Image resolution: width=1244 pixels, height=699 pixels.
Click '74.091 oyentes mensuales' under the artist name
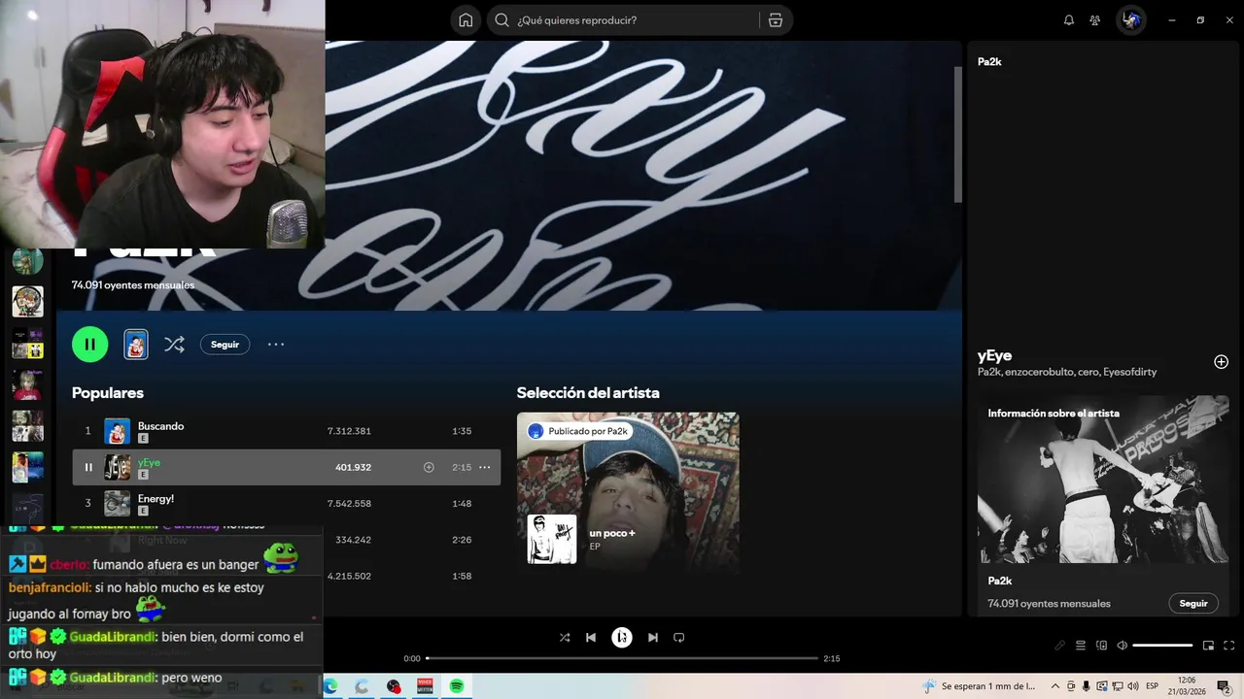(x=133, y=285)
